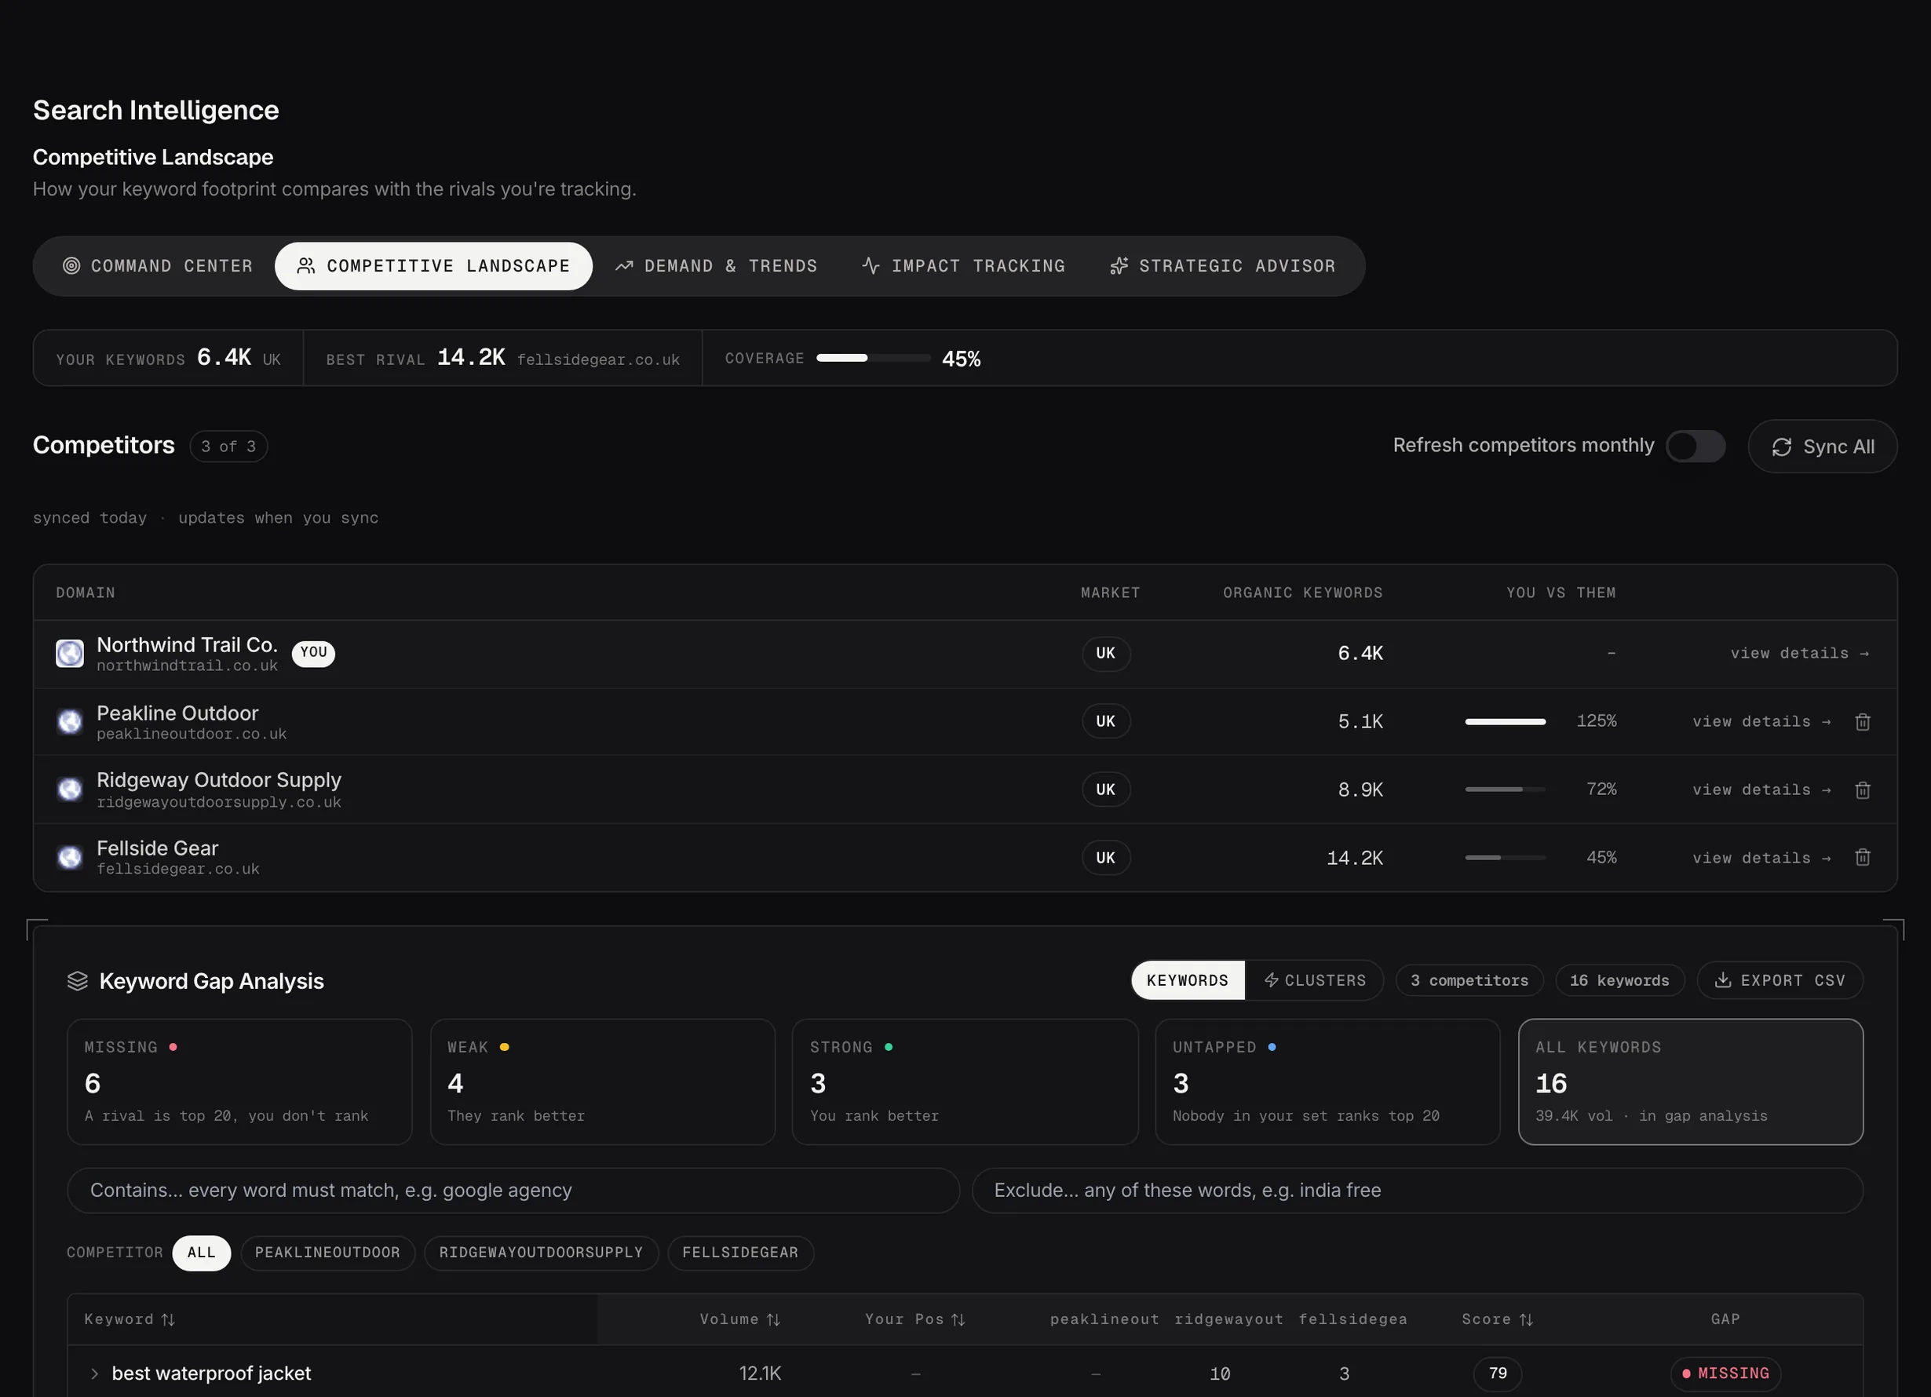Click Peakline Outdoor's 125% comparison bar
Image resolution: width=1931 pixels, height=1397 pixels.
(1505, 722)
